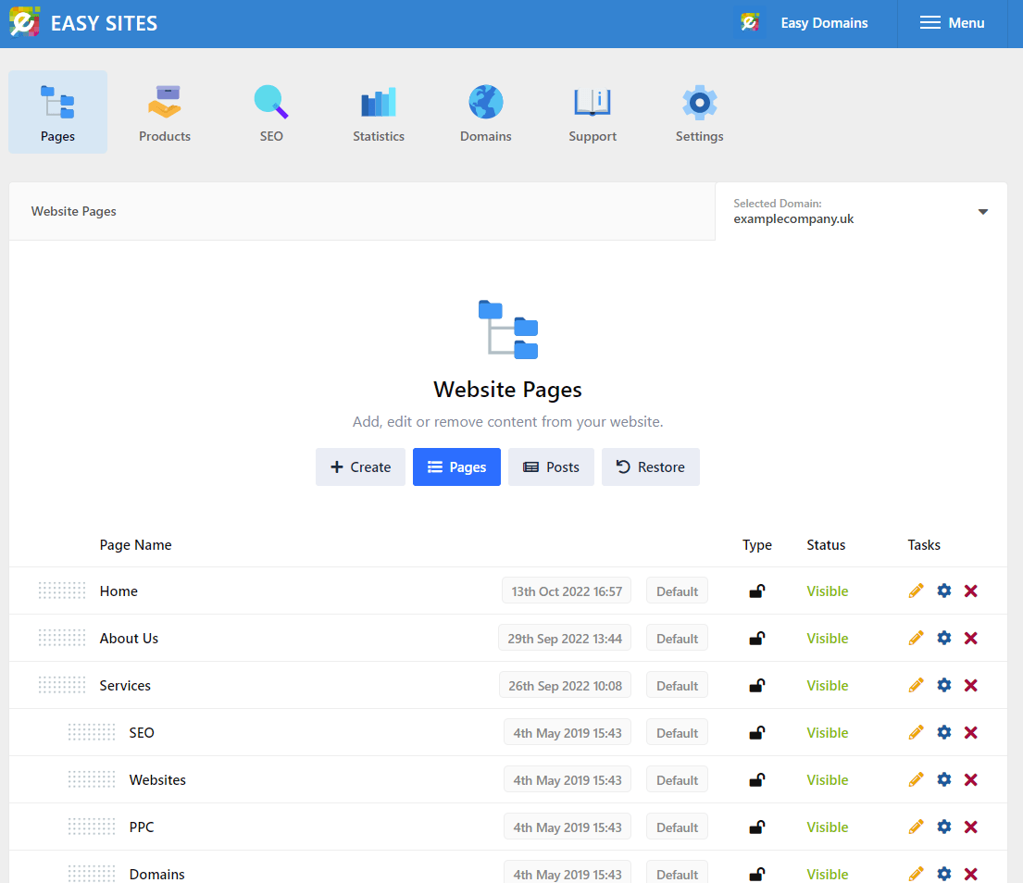Open the Support section
The width and height of the screenshot is (1023, 883).
click(x=593, y=111)
